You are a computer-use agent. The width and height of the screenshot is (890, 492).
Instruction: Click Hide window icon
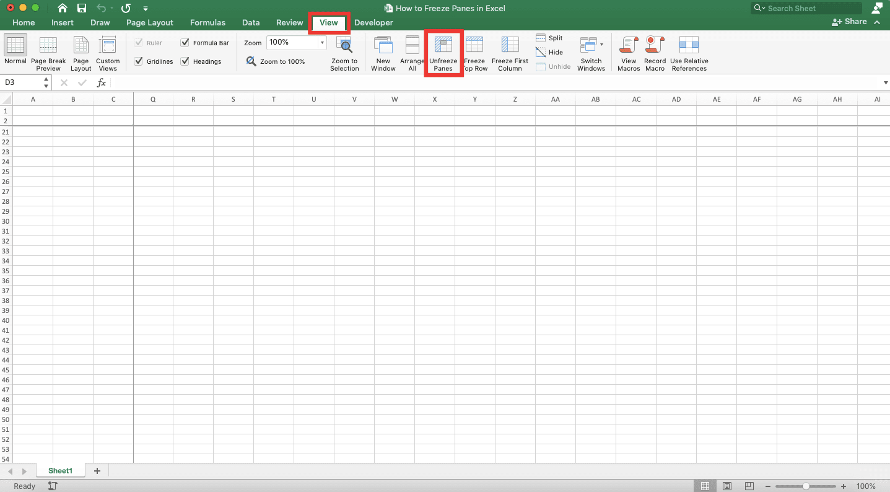coord(541,53)
